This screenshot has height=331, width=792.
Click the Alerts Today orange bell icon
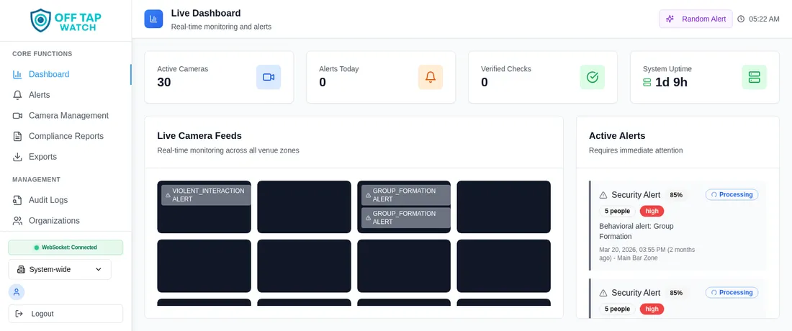tap(431, 77)
